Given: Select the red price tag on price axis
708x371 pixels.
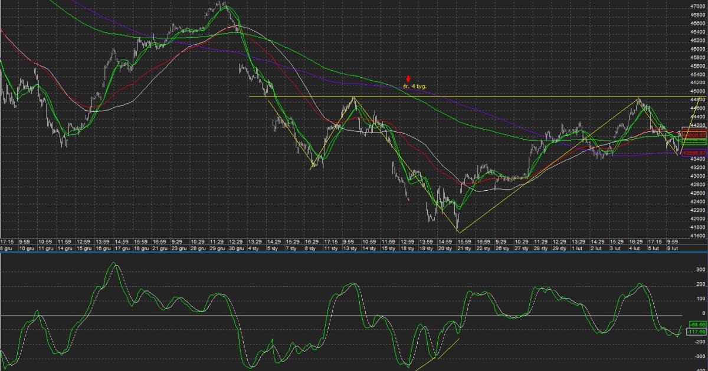Looking at the screenshot, I should [x=694, y=135].
